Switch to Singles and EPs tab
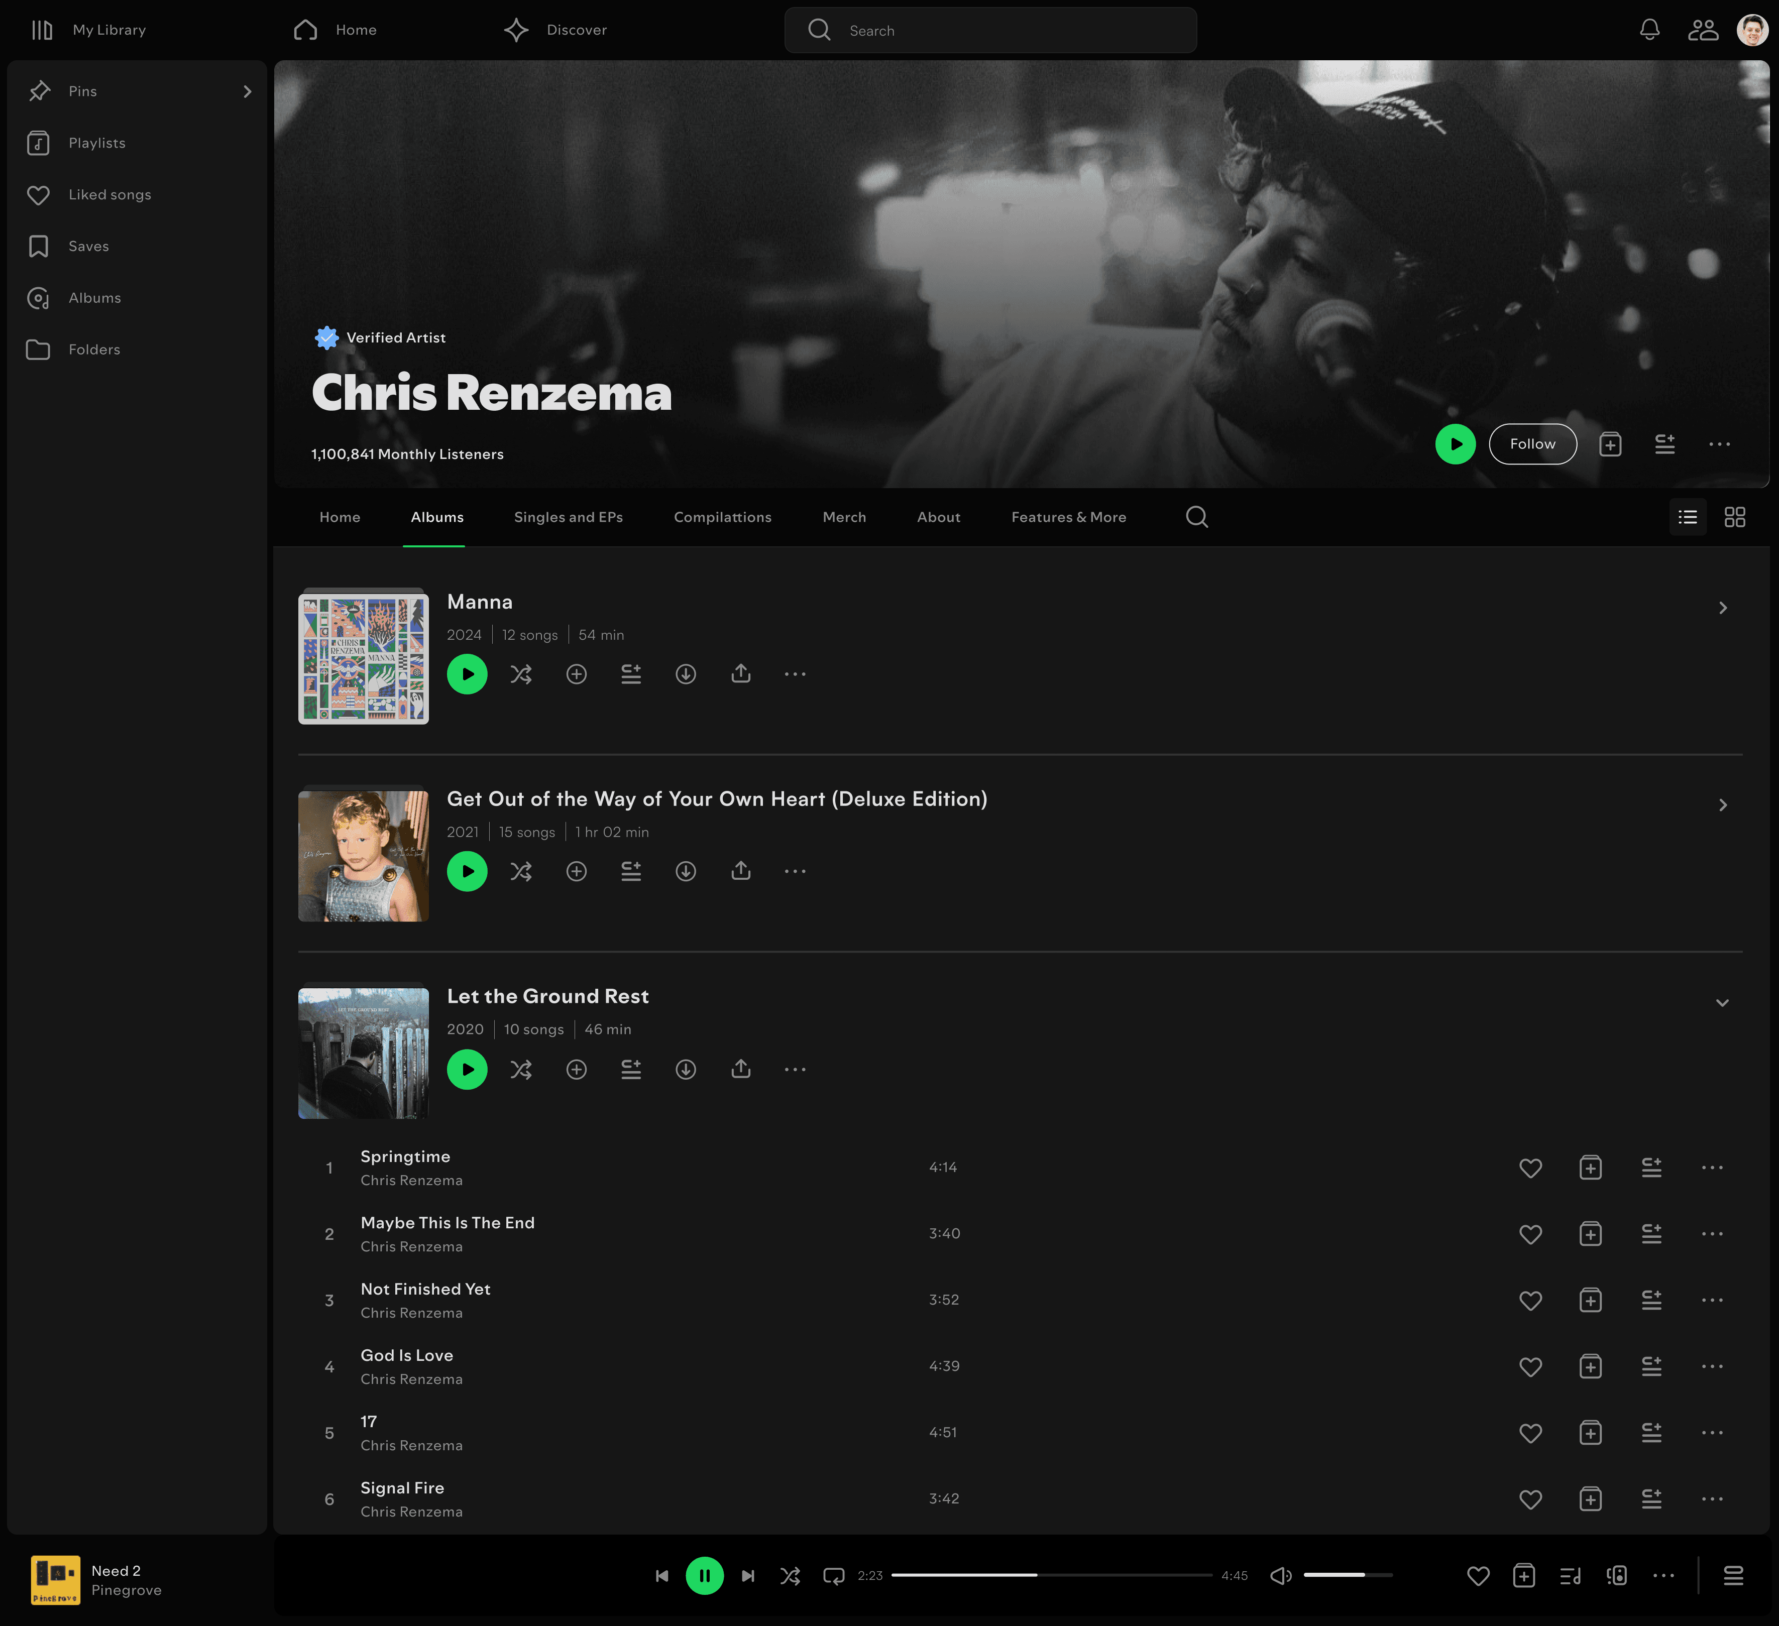The height and width of the screenshot is (1626, 1779). tap(568, 517)
